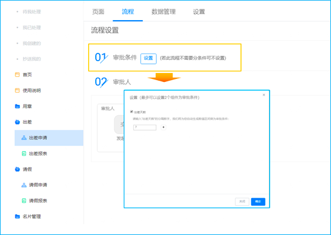331x235 pixels.
Task: Close the 设置 dialog with X
Action: click(264, 95)
